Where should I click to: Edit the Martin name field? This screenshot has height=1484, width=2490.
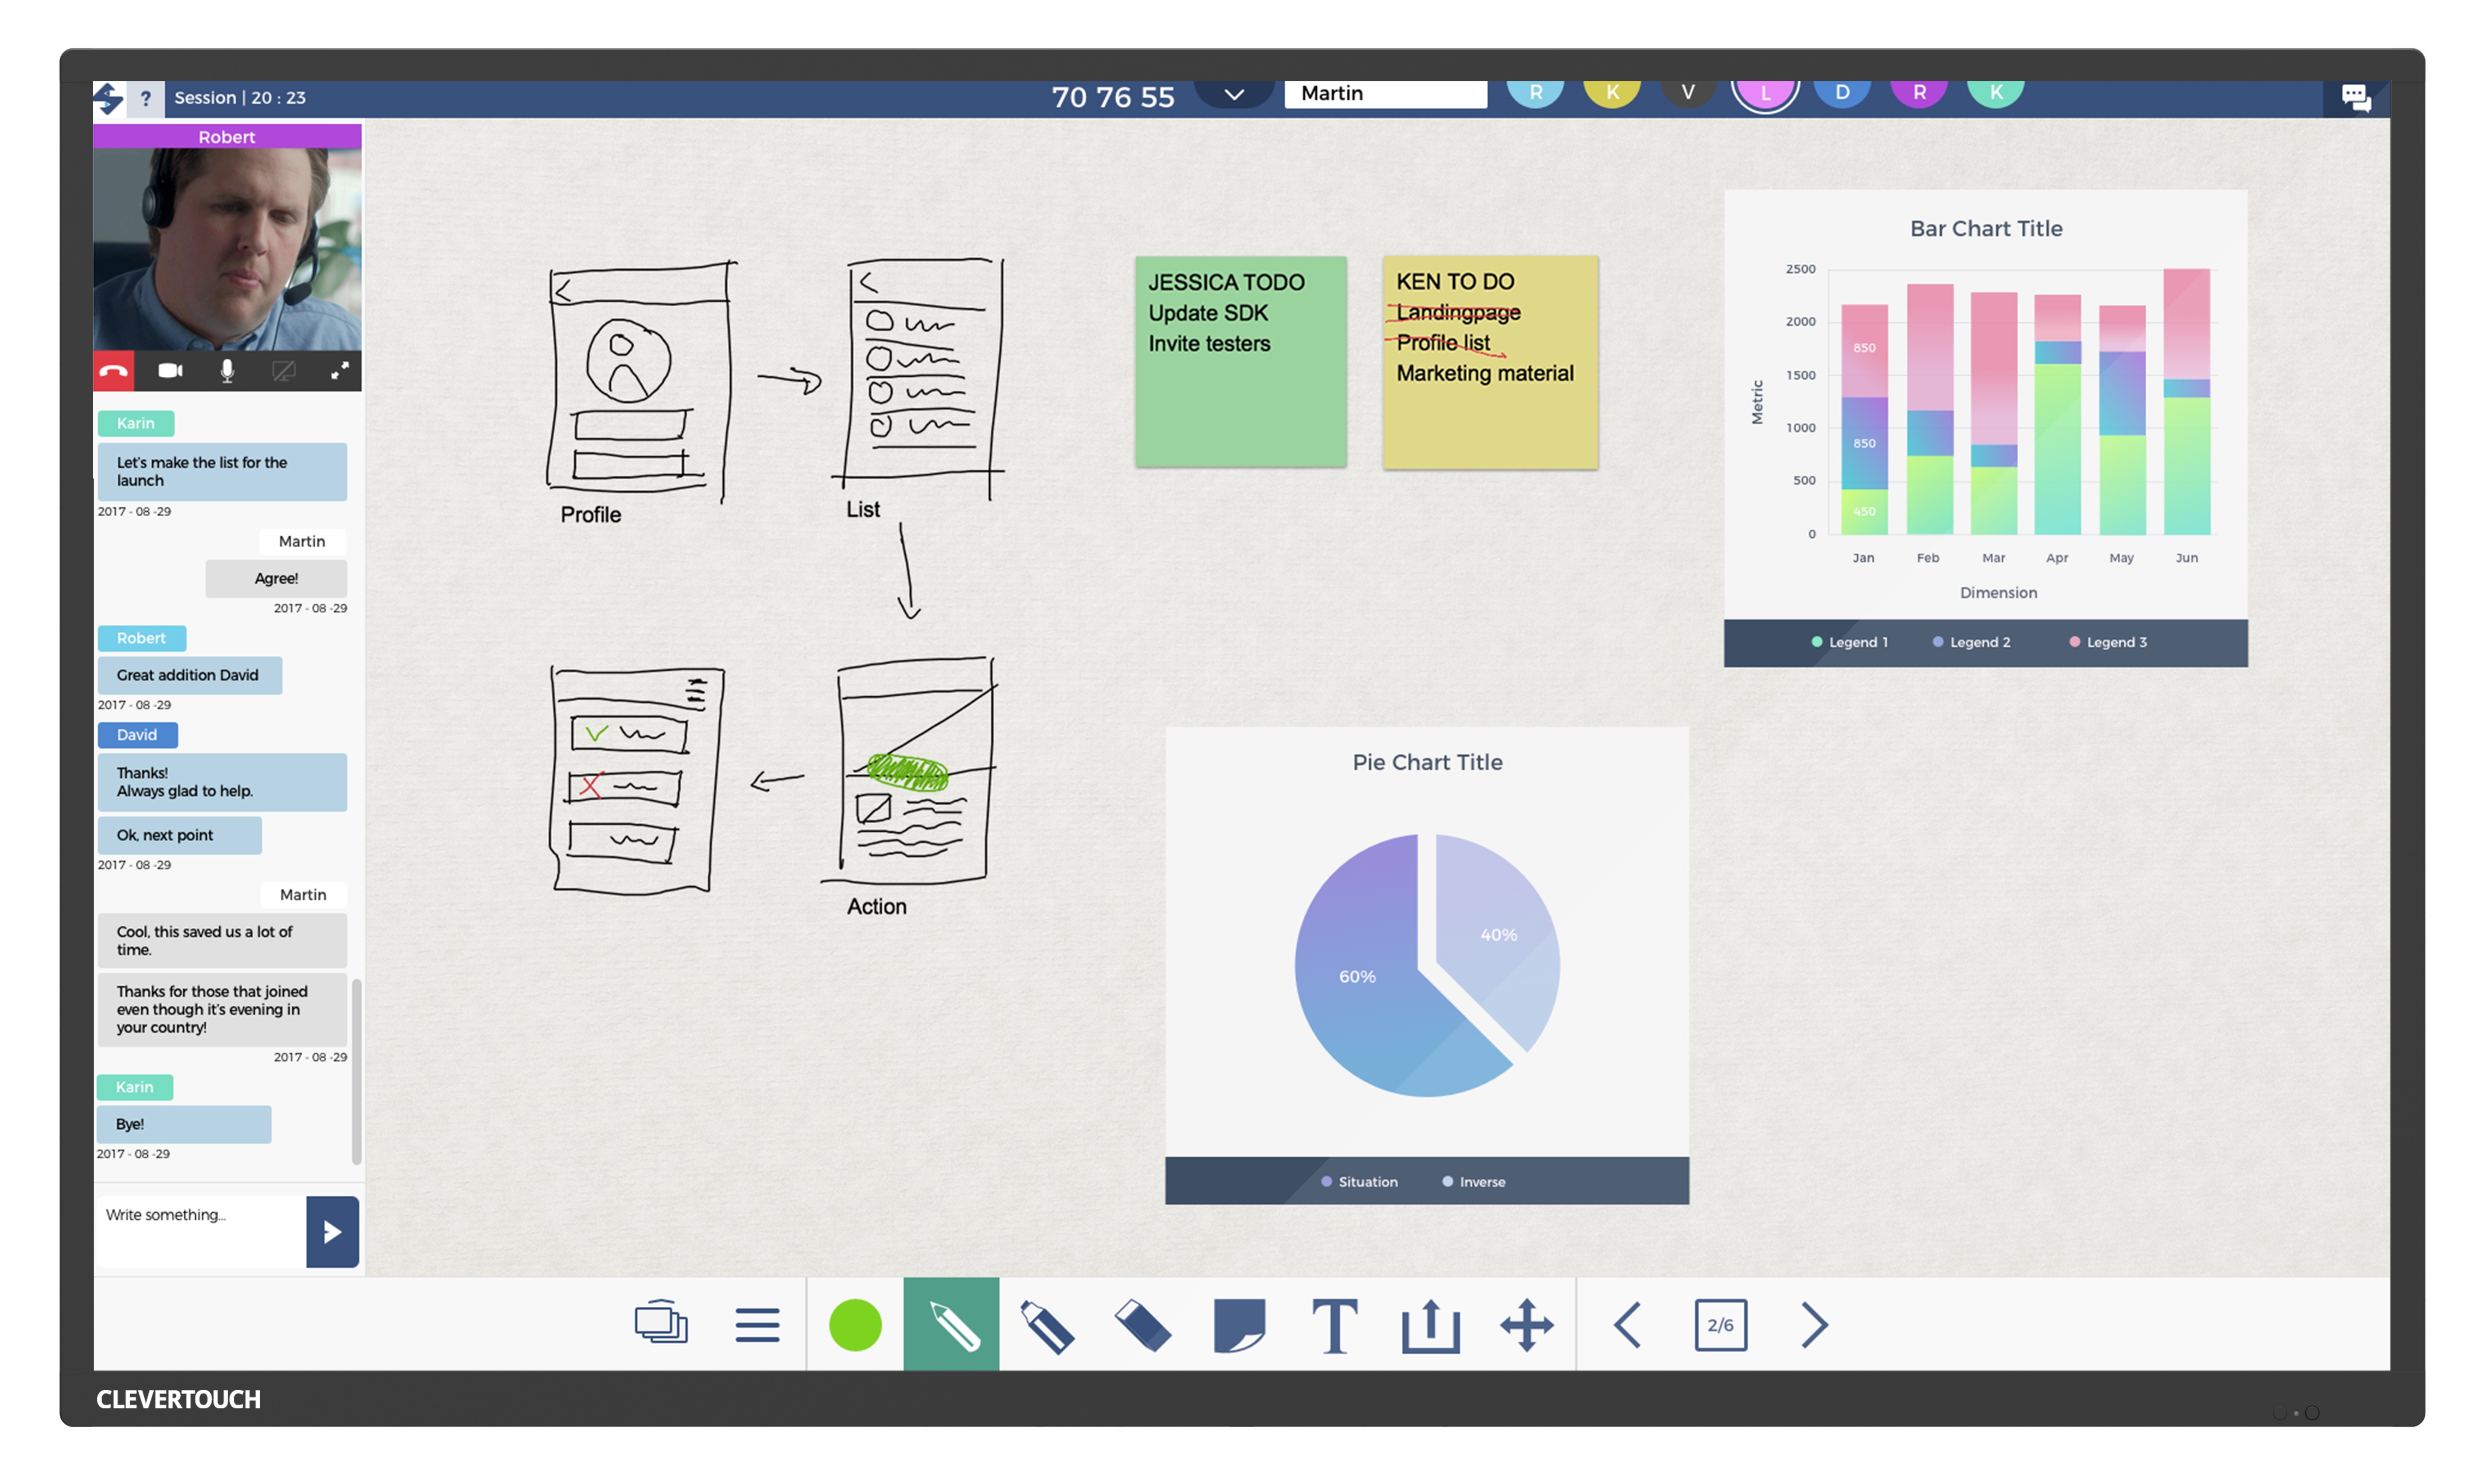coord(1386,94)
